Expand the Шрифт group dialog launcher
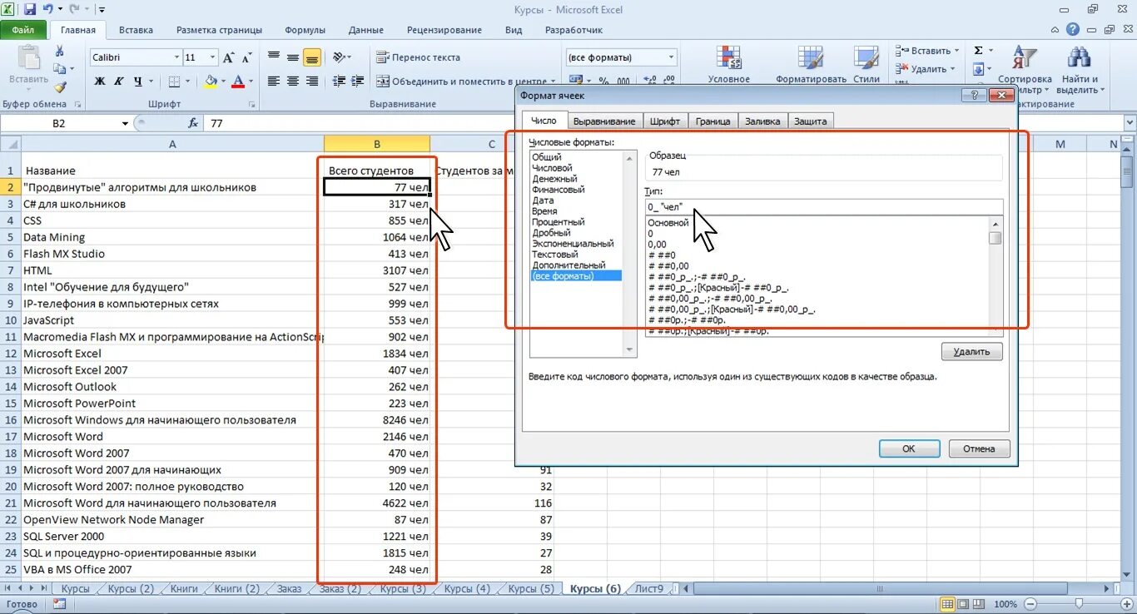The height and width of the screenshot is (614, 1137). tap(251, 105)
